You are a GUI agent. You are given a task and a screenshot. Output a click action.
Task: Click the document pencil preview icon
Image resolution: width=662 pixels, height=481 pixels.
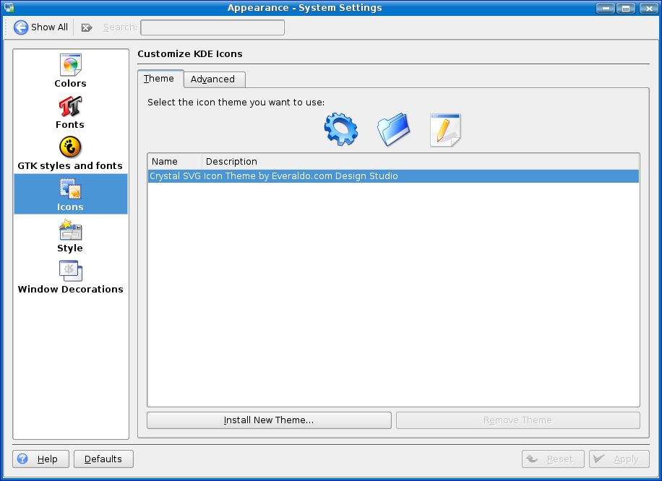click(445, 130)
